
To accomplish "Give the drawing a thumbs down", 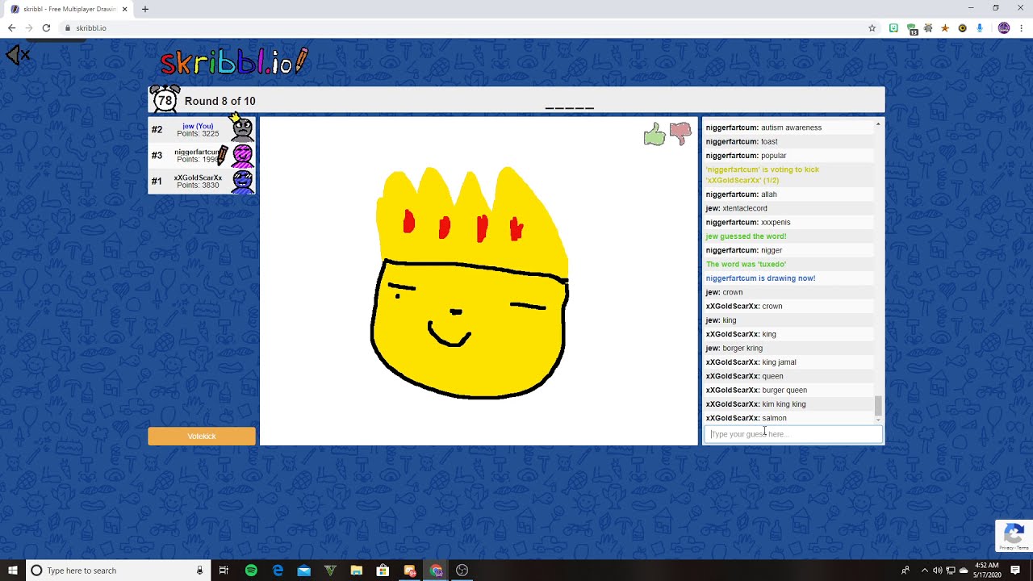I will coord(680,133).
